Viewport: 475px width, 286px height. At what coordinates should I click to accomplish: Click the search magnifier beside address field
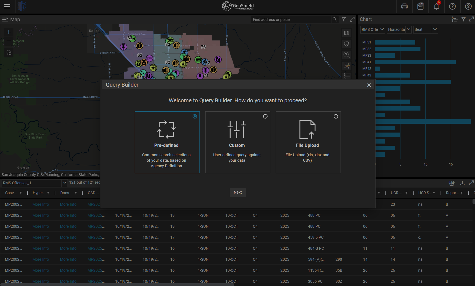[335, 20]
